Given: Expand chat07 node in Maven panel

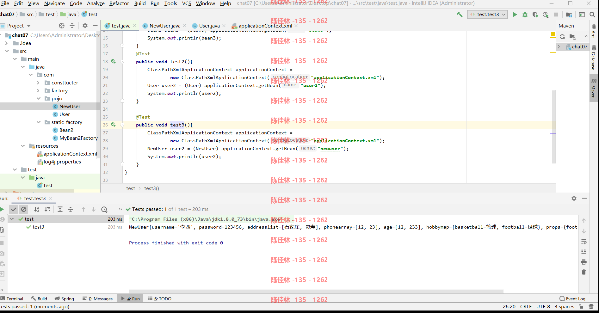Looking at the screenshot, I should pos(559,47).
